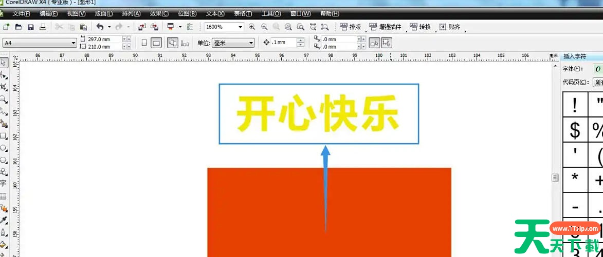Click the page height 210.0 mm field

tap(104, 46)
